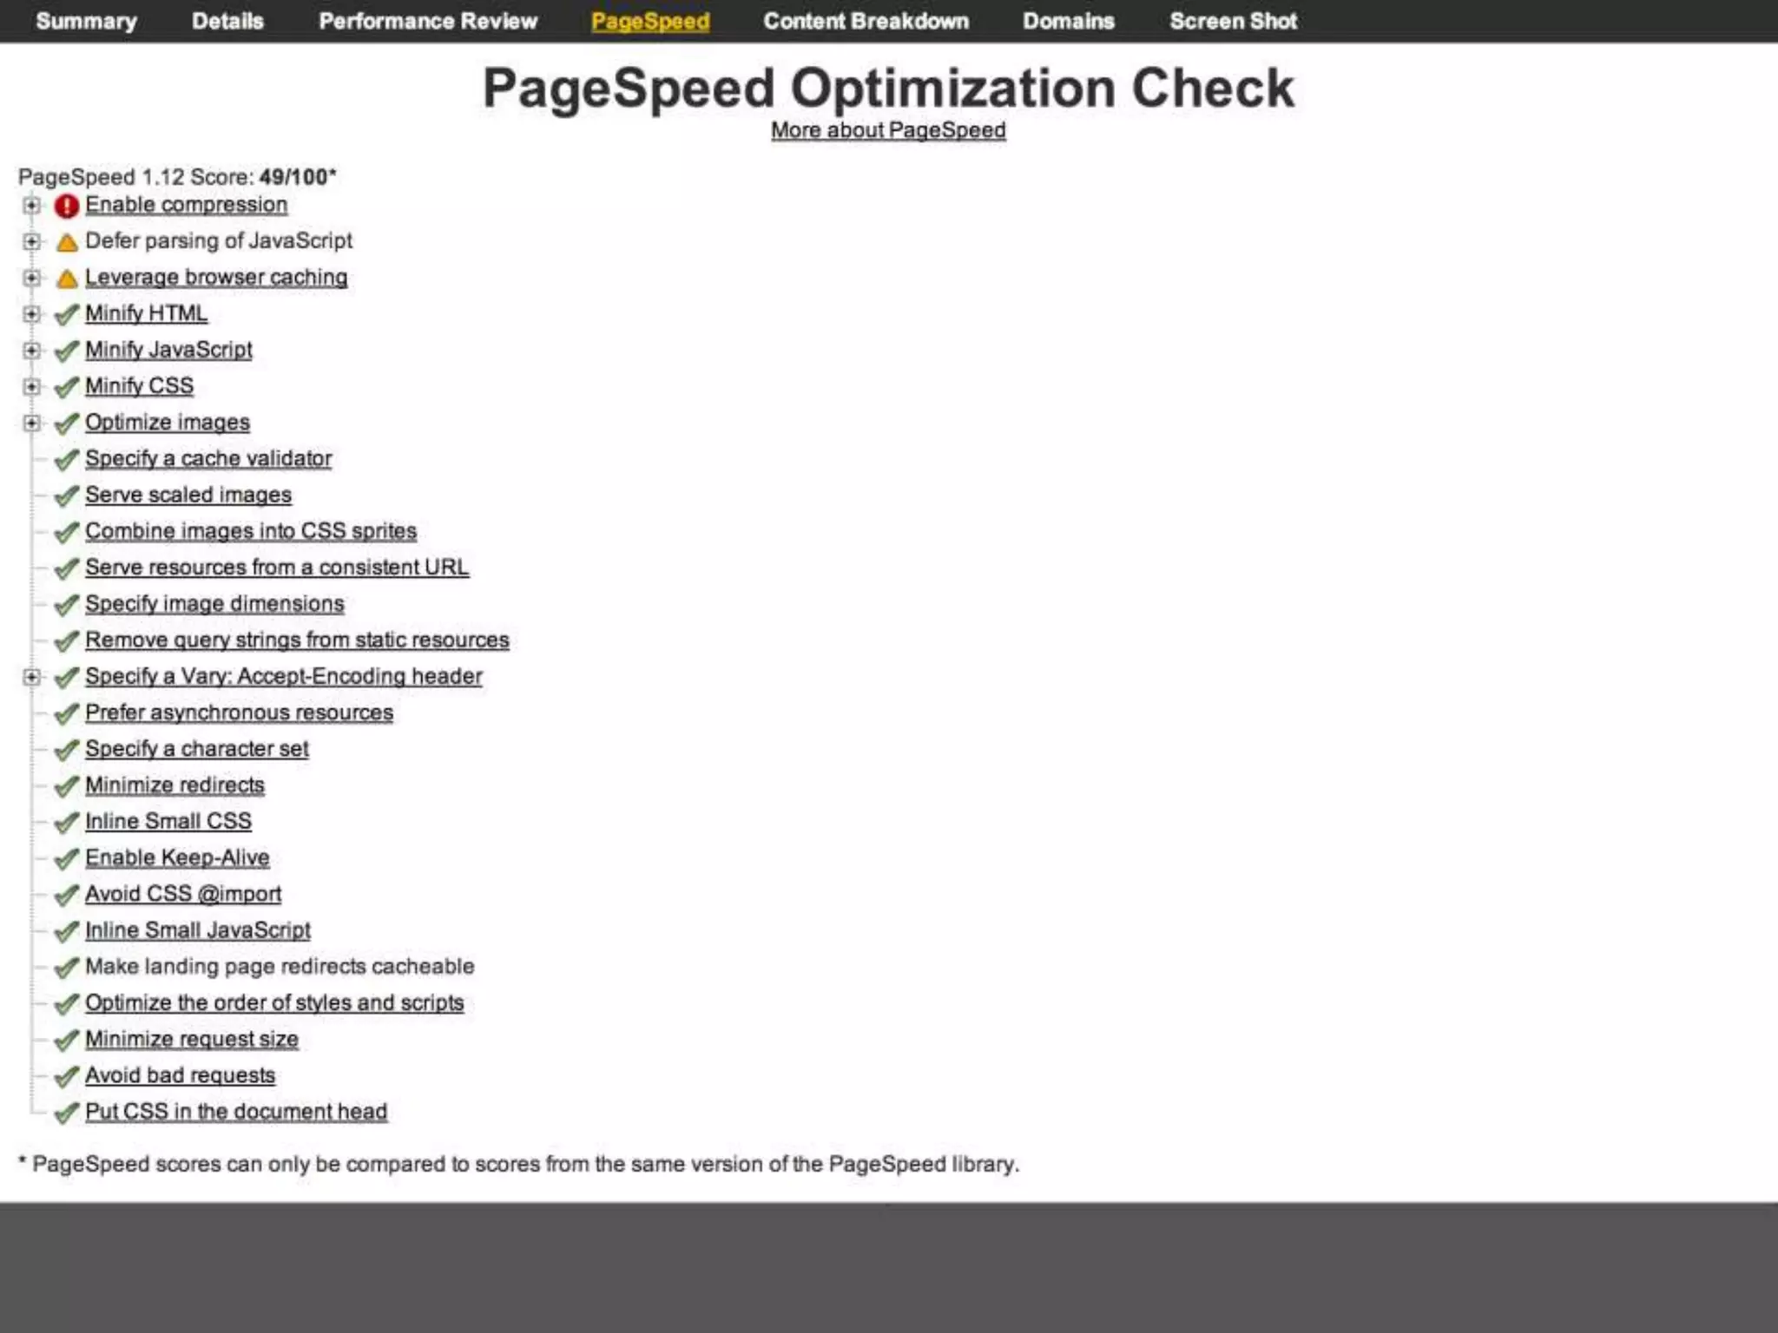Click warning triangle next to Leverage browser caching
The width and height of the screenshot is (1778, 1333).
point(67,279)
